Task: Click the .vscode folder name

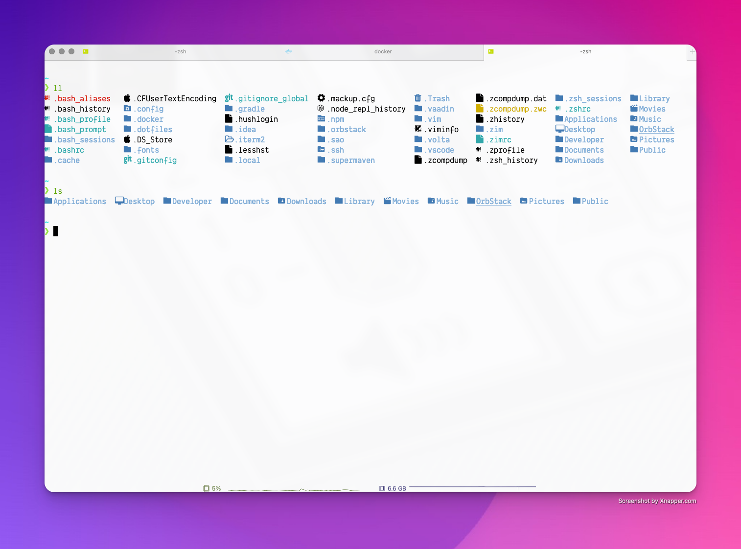Action: [x=439, y=150]
